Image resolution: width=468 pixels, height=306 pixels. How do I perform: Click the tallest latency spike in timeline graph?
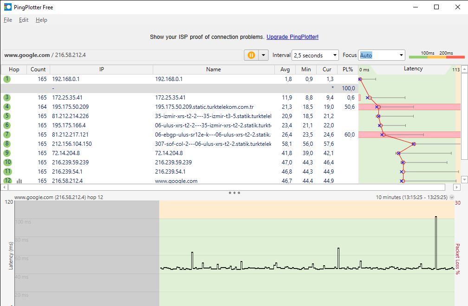pos(436,243)
